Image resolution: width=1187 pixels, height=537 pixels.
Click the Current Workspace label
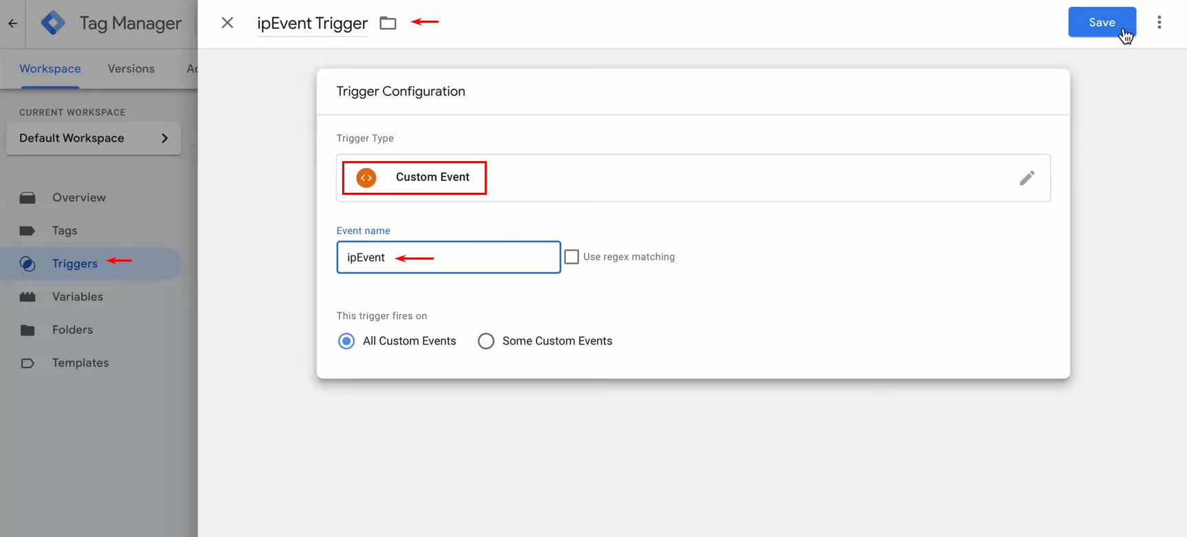[x=72, y=112]
